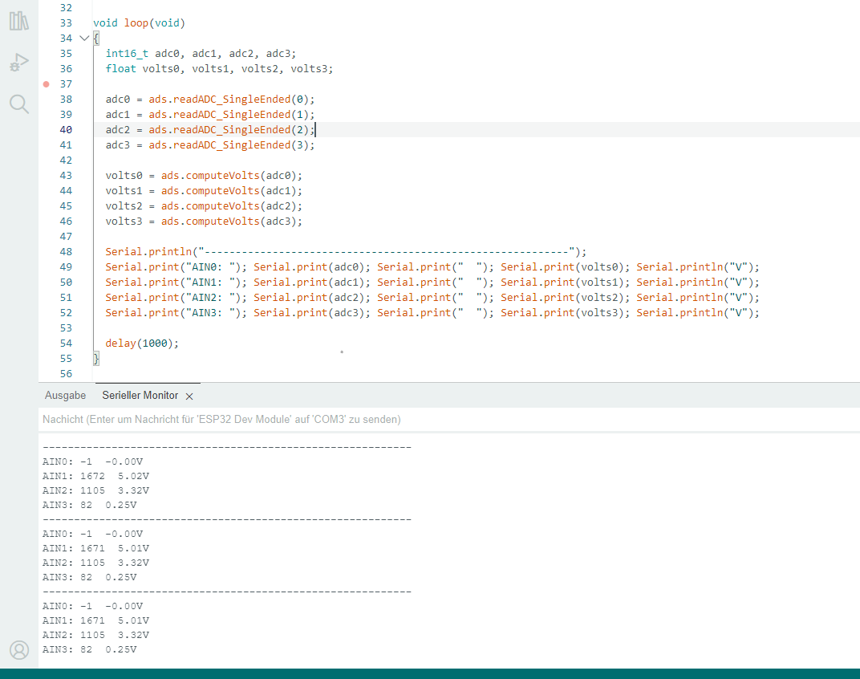Click the readADC_SingleEnded(1) line
This screenshot has height=679, width=860.
(210, 114)
